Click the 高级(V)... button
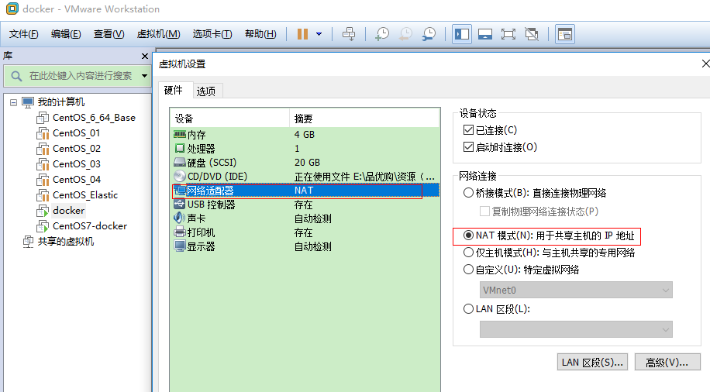This screenshot has height=392, width=710. [667, 362]
